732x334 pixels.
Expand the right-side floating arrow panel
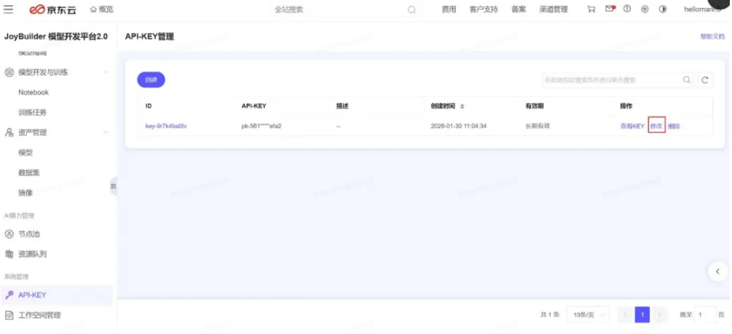717,271
